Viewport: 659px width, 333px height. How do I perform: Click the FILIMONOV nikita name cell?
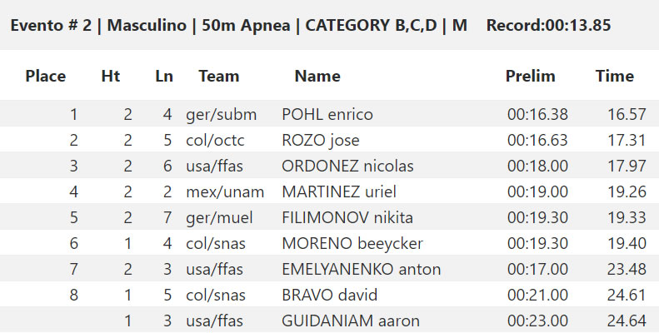pyautogui.click(x=347, y=217)
